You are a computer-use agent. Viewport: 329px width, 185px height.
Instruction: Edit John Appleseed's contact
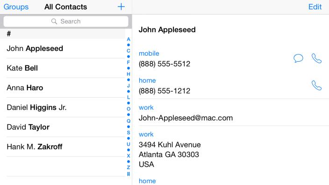(315, 7)
